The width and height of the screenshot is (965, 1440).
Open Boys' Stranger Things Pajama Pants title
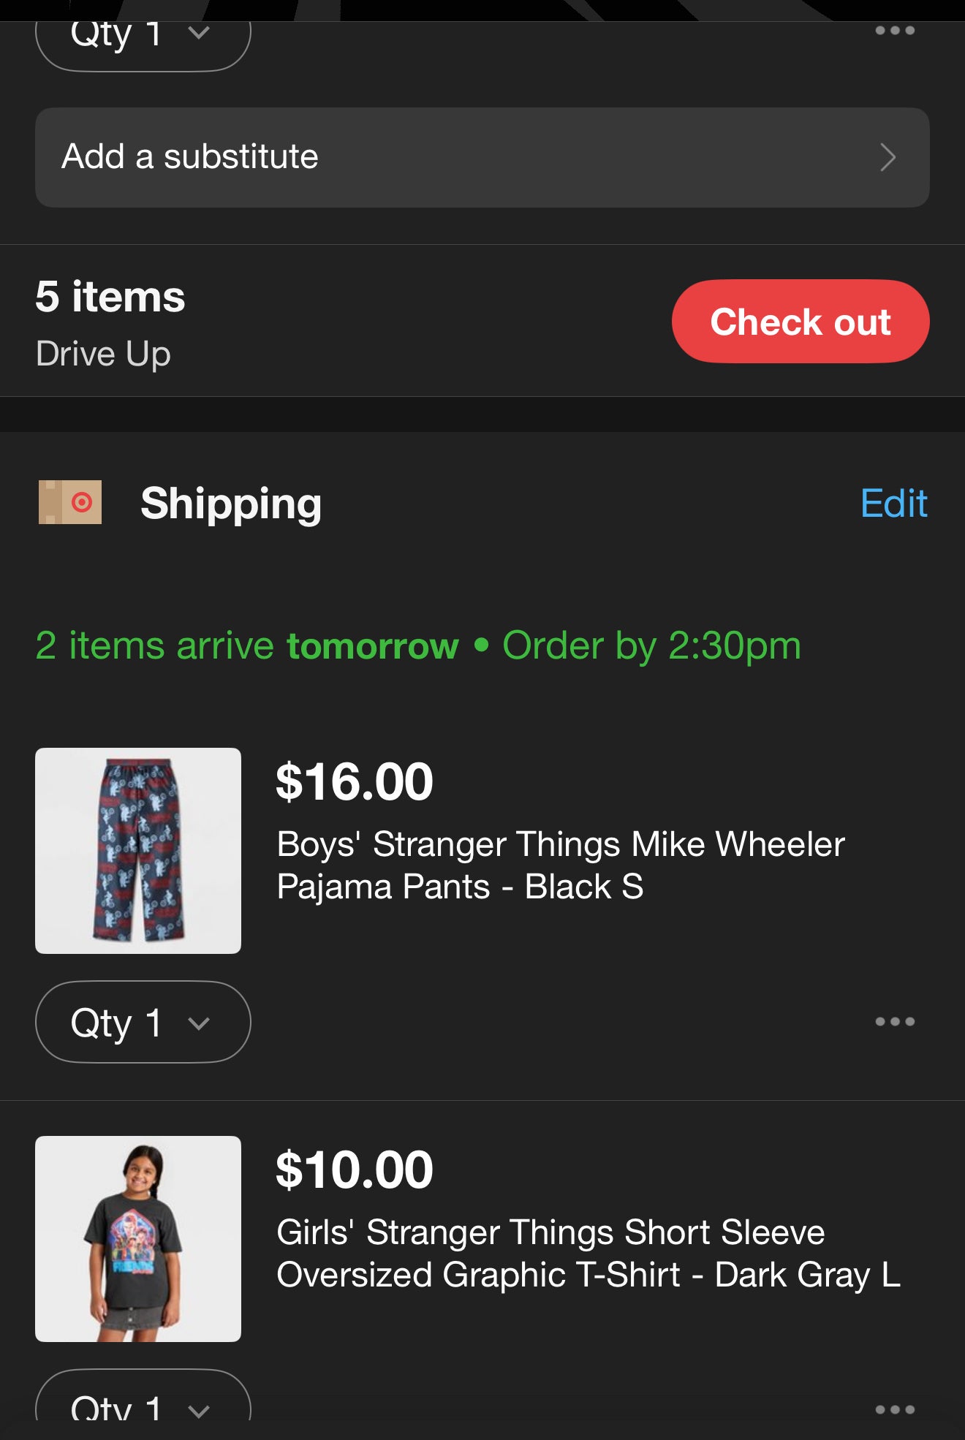561,865
